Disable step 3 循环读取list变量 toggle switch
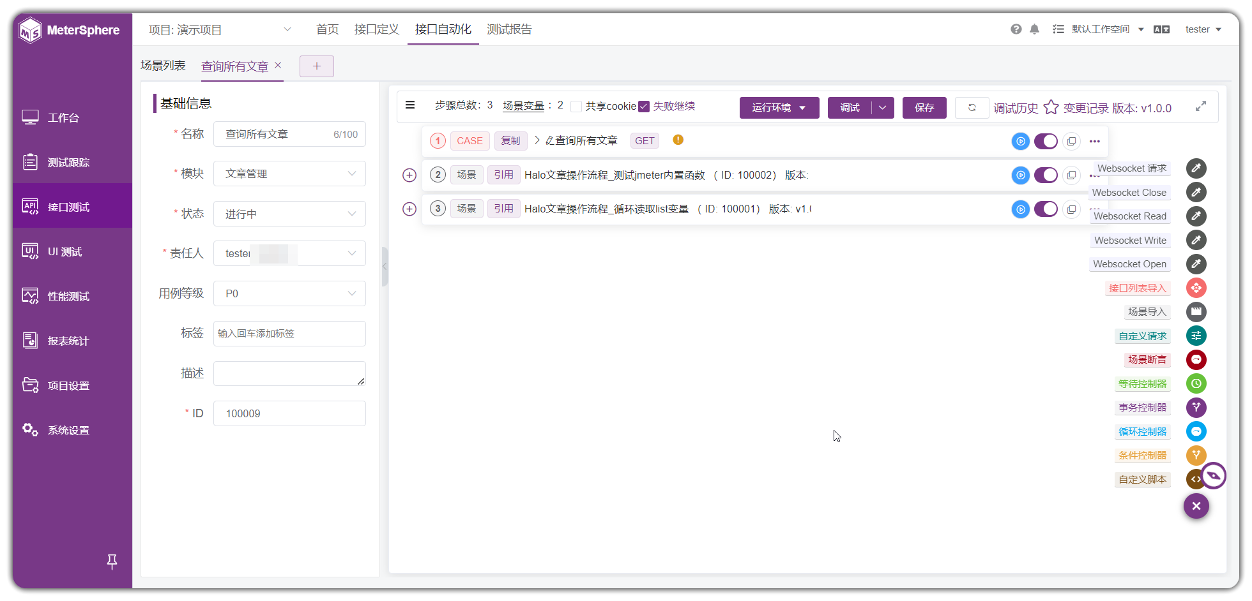Screen dimensions: 1252x601 [x=1046, y=209]
